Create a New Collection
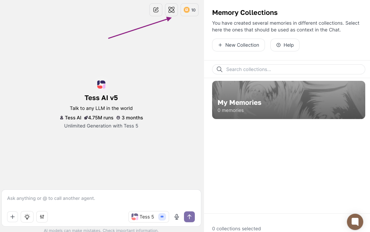 (x=238, y=45)
